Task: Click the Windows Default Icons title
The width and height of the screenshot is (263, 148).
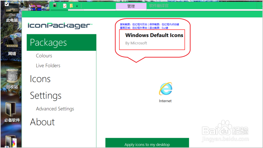Action: 154,35
